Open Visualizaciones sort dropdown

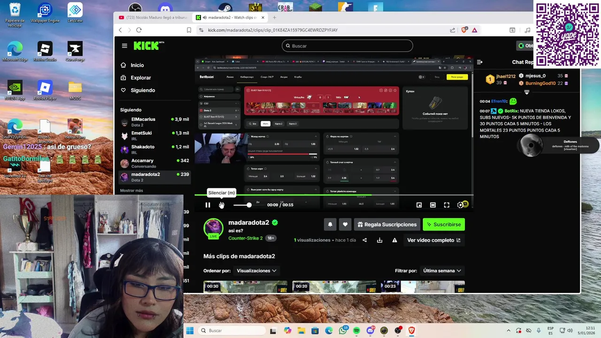coord(256,270)
